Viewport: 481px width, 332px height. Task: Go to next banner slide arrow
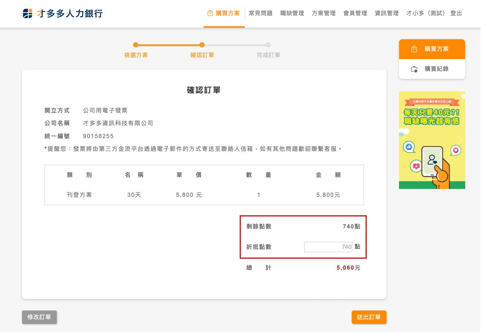(460, 140)
